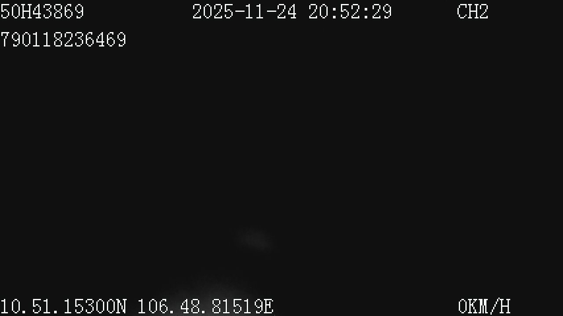Click the minutes value 52 in the timestamp
Image resolution: width=563 pixels, height=316 pixels.
350,12
